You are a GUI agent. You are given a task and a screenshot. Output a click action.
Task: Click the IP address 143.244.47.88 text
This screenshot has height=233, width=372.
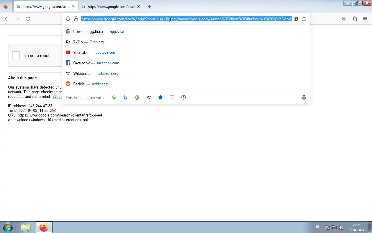click(x=30, y=106)
